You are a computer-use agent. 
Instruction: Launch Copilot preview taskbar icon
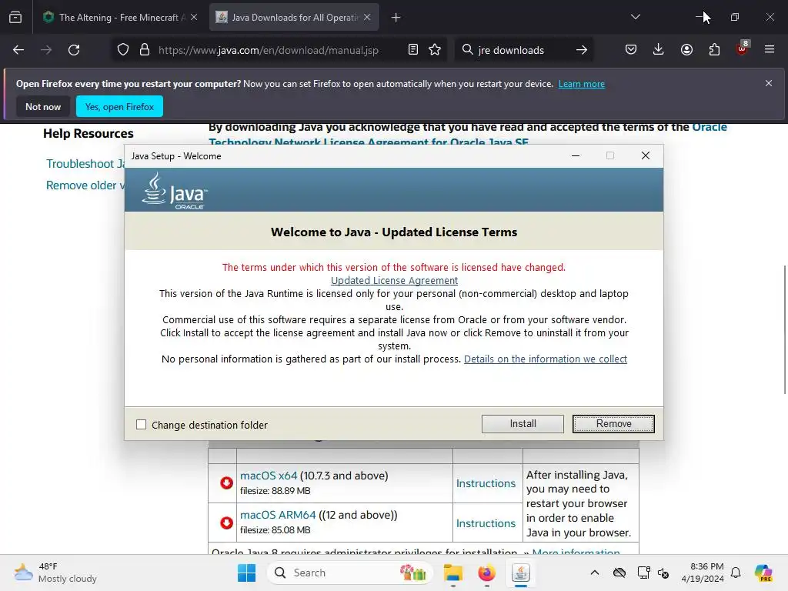[x=763, y=573]
